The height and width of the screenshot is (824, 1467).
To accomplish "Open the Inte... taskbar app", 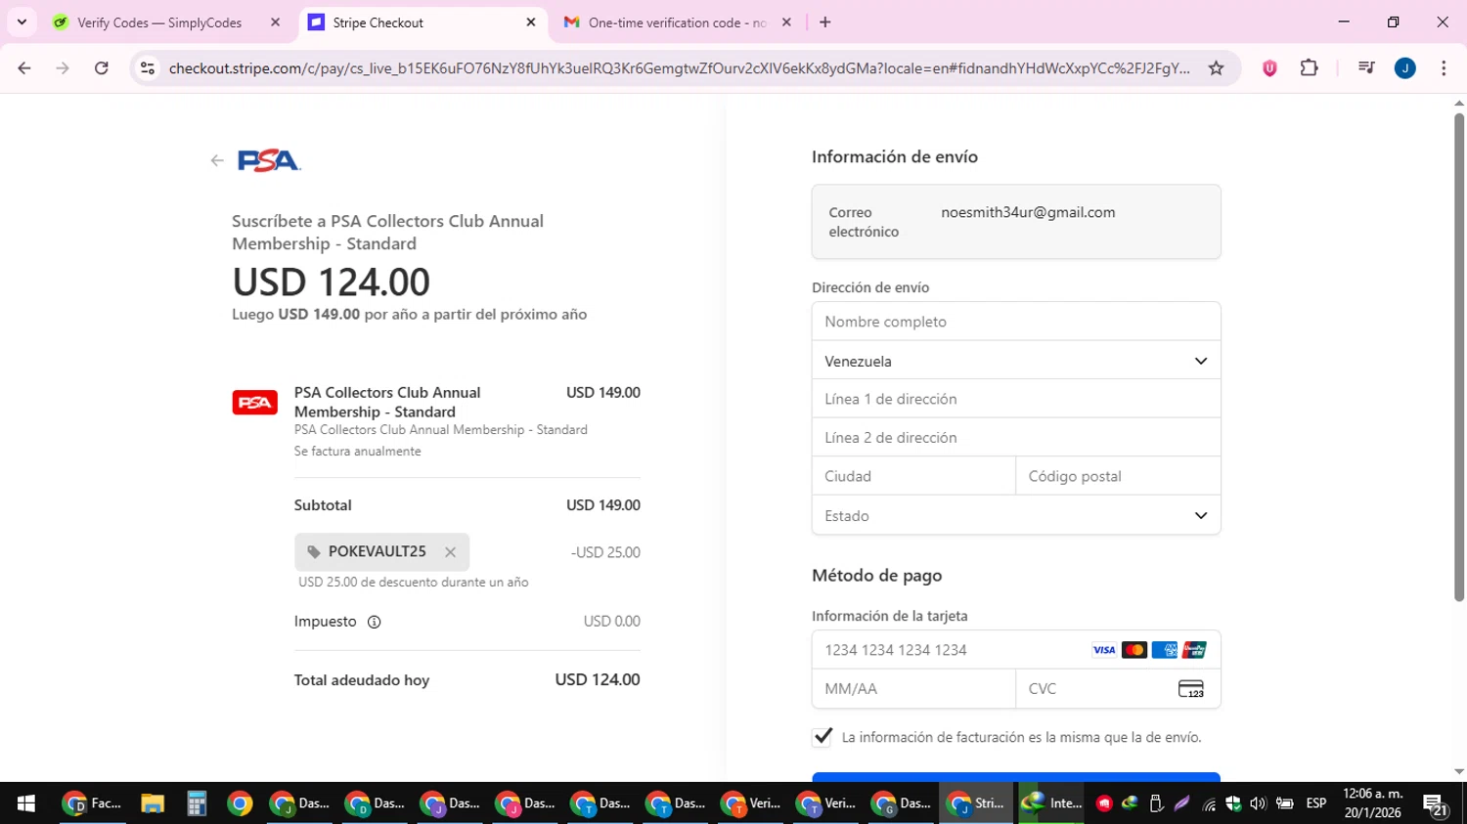I will (1052, 803).
